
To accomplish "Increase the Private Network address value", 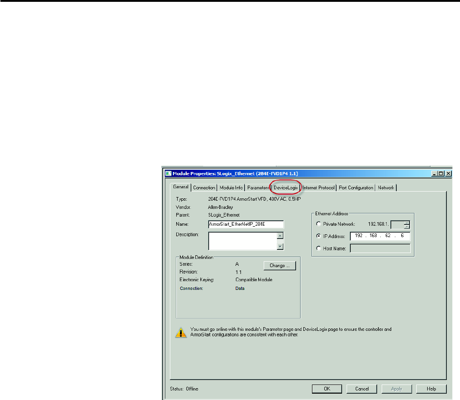I will point(407,223).
